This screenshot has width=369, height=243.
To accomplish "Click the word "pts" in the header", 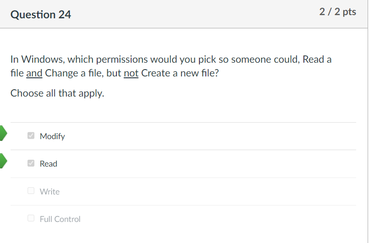I will coord(349,12).
